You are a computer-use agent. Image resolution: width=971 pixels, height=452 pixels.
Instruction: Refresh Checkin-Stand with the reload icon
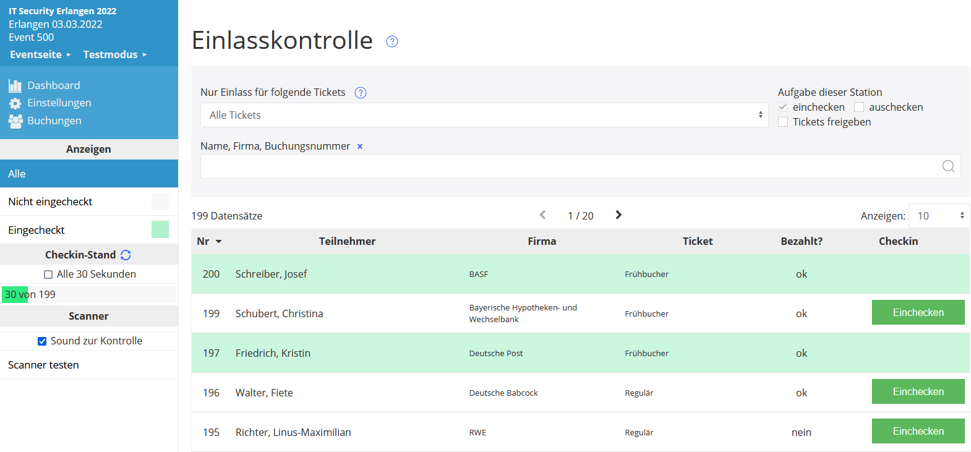pos(126,255)
